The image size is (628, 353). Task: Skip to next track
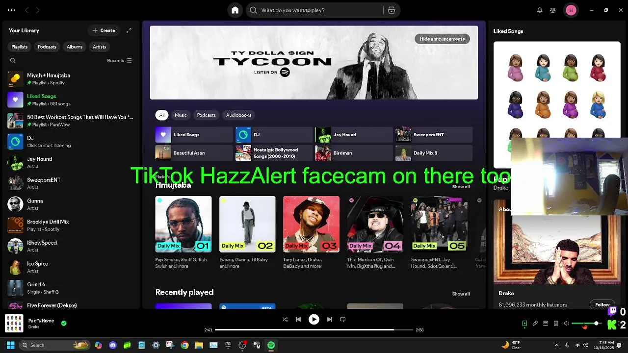(x=330, y=319)
